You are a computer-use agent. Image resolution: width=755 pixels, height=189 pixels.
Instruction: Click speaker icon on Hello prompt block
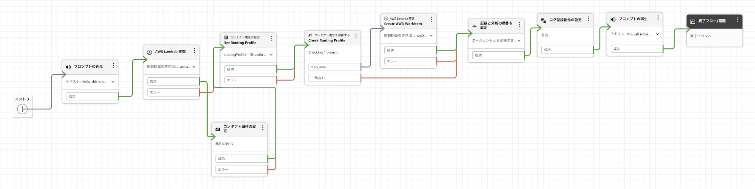point(68,67)
